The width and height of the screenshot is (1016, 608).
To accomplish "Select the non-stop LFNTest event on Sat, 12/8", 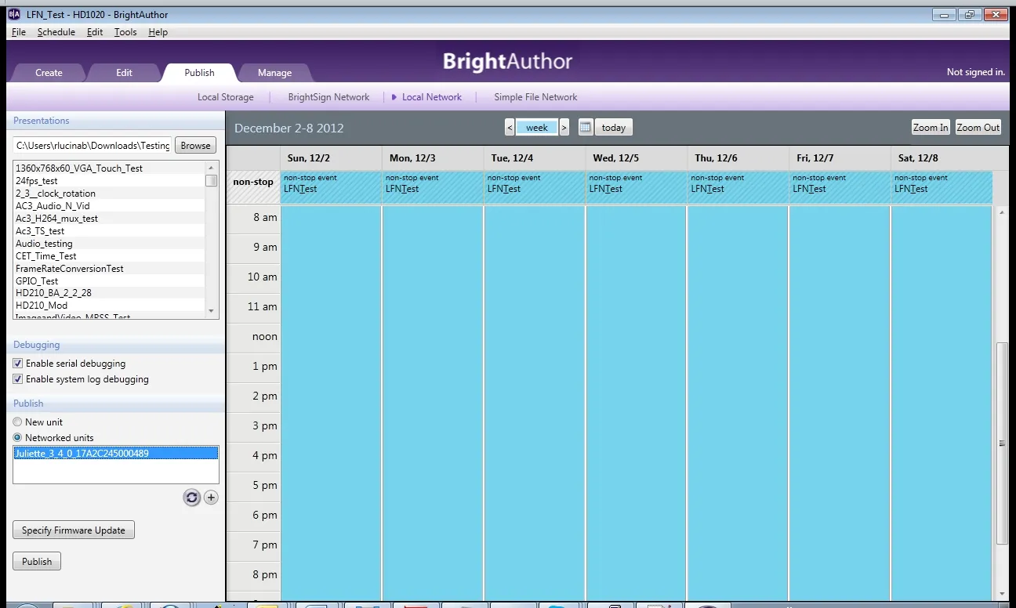I will point(942,188).
